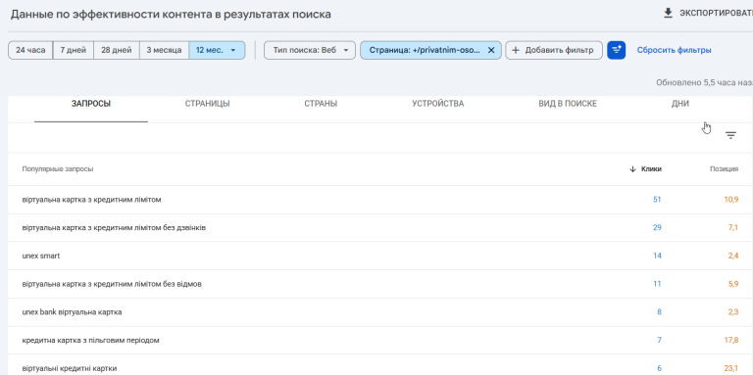Click the export download icon
This screenshot has height=375, width=753.
click(x=668, y=13)
